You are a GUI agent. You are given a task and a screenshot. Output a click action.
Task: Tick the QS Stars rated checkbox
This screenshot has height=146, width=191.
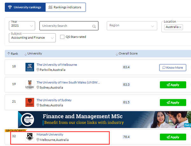(x=62, y=37)
